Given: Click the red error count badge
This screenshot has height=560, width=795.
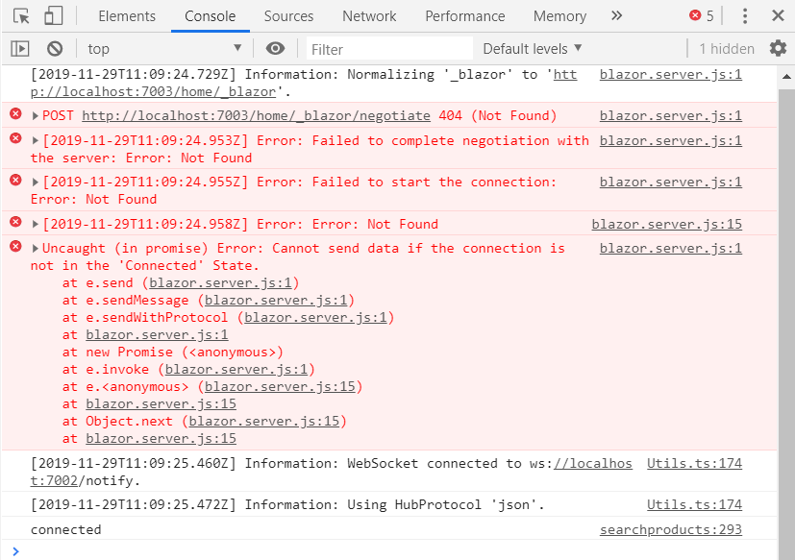Looking at the screenshot, I should pyautogui.click(x=702, y=16).
